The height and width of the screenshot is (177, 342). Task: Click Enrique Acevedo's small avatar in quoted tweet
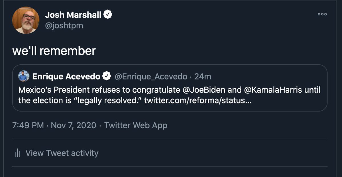pyautogui.click(x=24, y=76)
